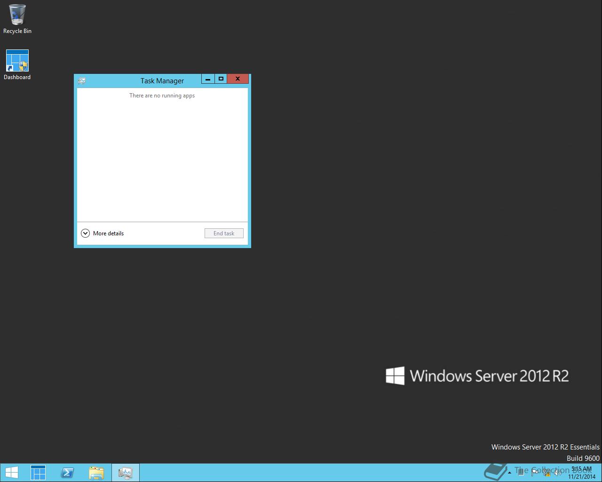This screenshot has width=602, height=482.
Task: Minimize the Task Manager window
Action: pos(208,79)
